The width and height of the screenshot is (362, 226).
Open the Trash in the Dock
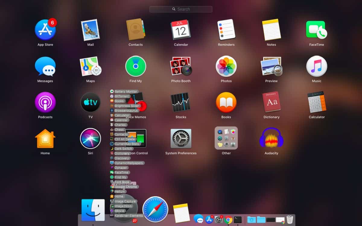tap(290, 219)
